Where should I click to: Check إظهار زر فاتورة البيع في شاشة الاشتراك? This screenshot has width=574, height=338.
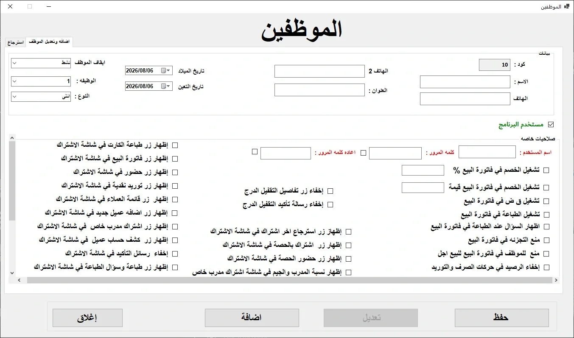click(x=175, y=159)
